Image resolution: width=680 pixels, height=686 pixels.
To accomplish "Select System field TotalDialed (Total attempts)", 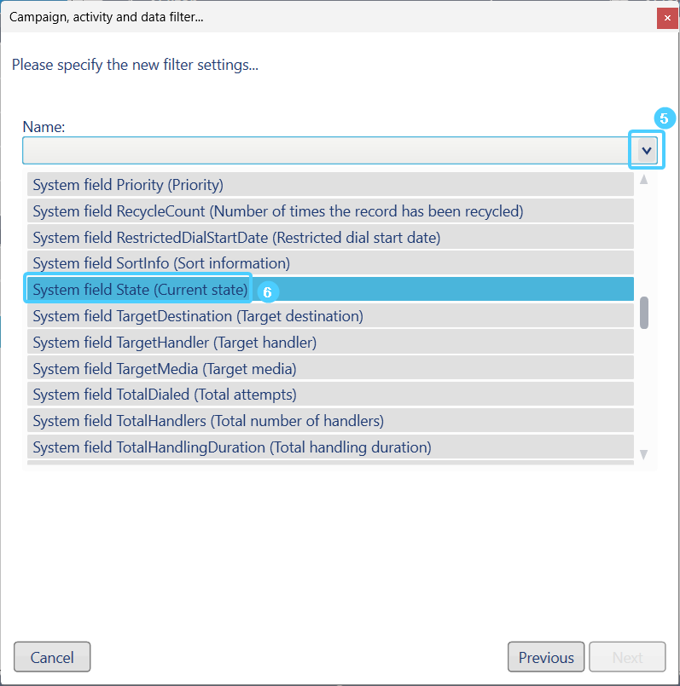I will [164, 395].
